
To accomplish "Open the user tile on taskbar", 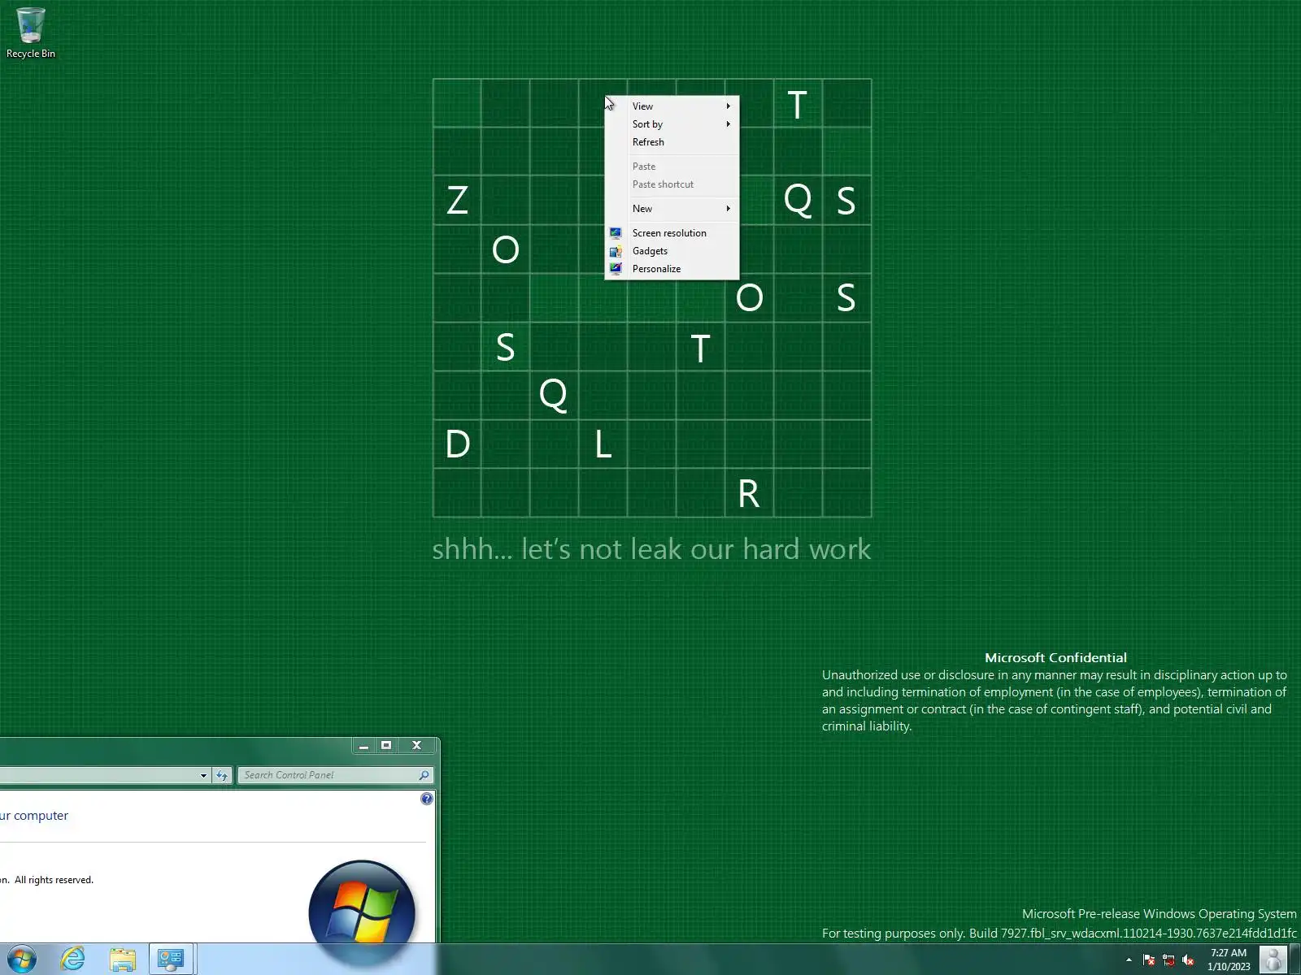I will [1273, 960].
